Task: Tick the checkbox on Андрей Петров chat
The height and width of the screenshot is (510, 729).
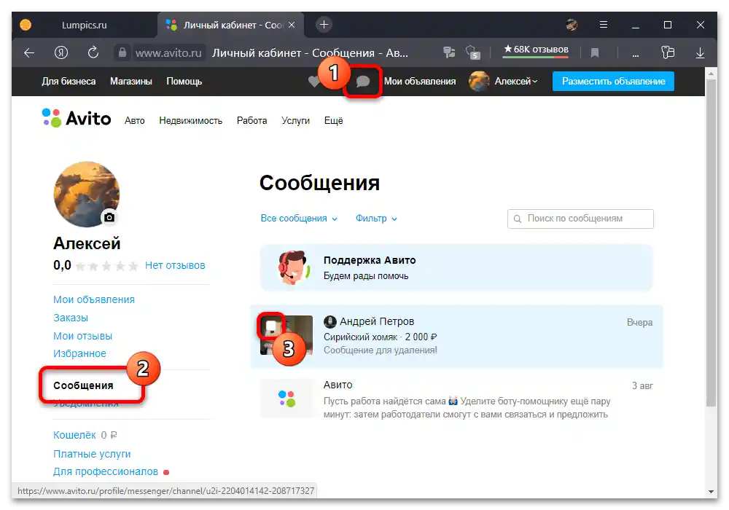Action: tap(271, 326)
